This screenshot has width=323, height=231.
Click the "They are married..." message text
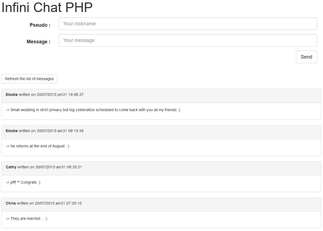click(x=26, y=218)
